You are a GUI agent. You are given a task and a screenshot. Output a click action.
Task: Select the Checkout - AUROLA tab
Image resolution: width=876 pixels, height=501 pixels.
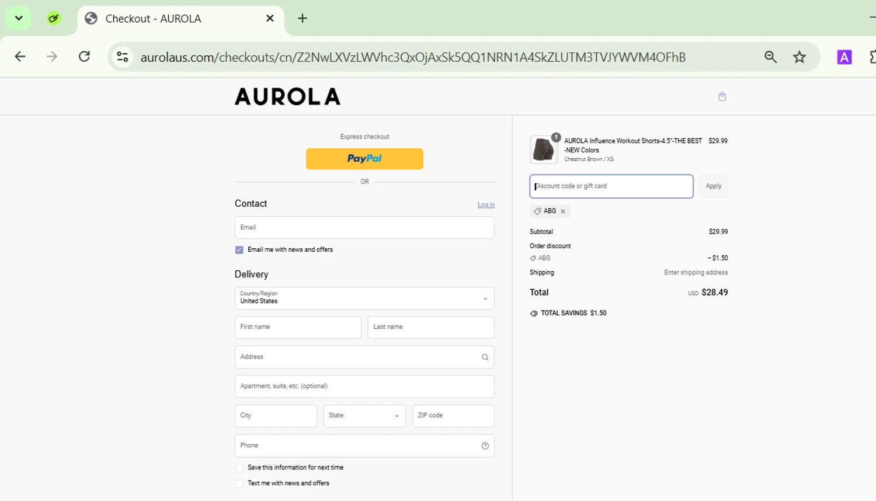(x=180, y=19)
